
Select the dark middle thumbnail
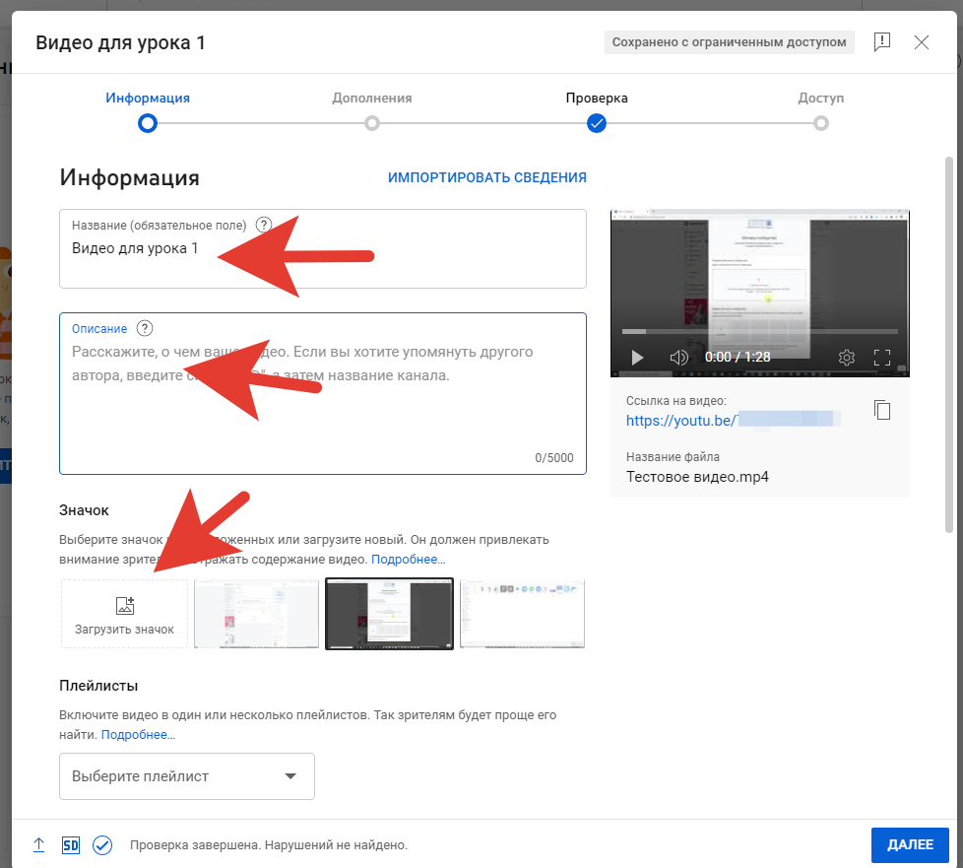[x=389, y=614]
